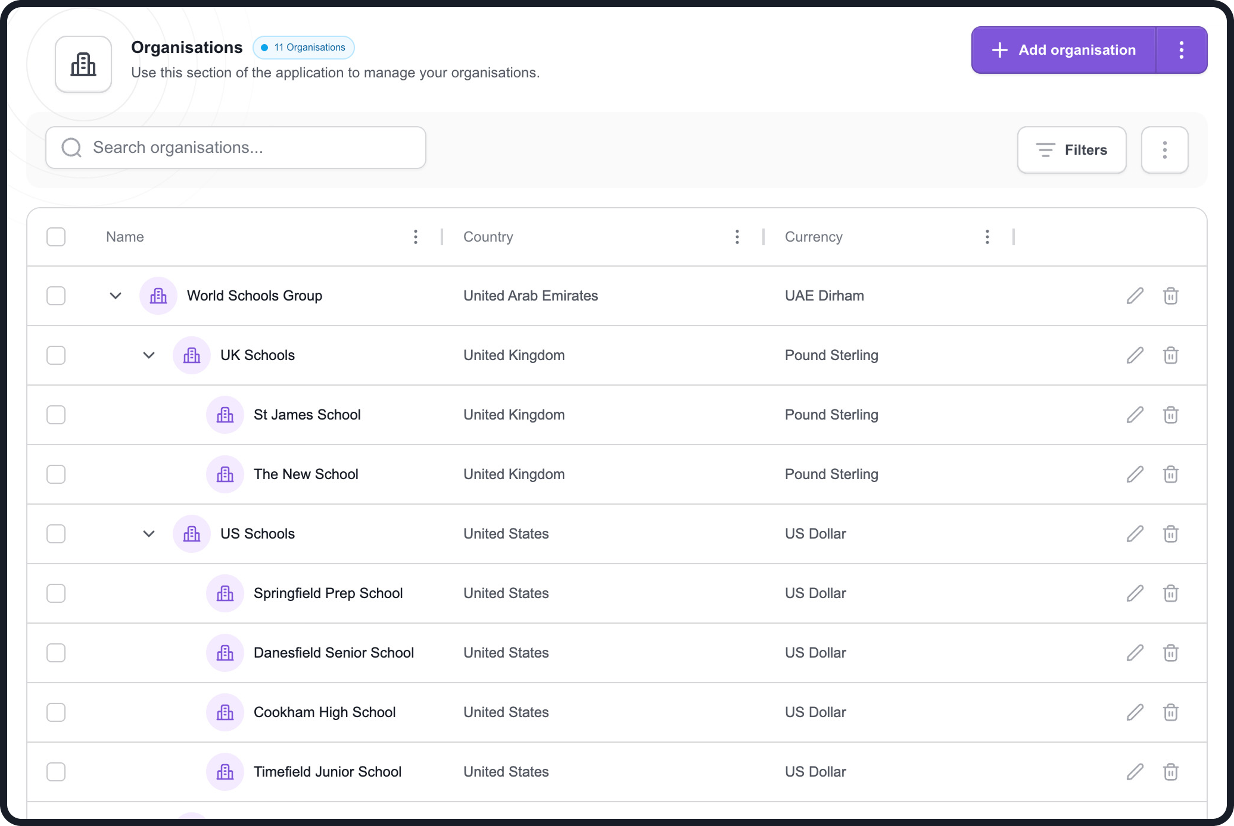Tick checkbox for St James School
1234x826 pixels.
[x=56, y=415]
